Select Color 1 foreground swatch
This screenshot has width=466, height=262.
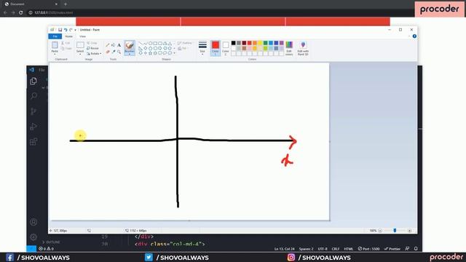pyautogui.click(x=216, y=48)
